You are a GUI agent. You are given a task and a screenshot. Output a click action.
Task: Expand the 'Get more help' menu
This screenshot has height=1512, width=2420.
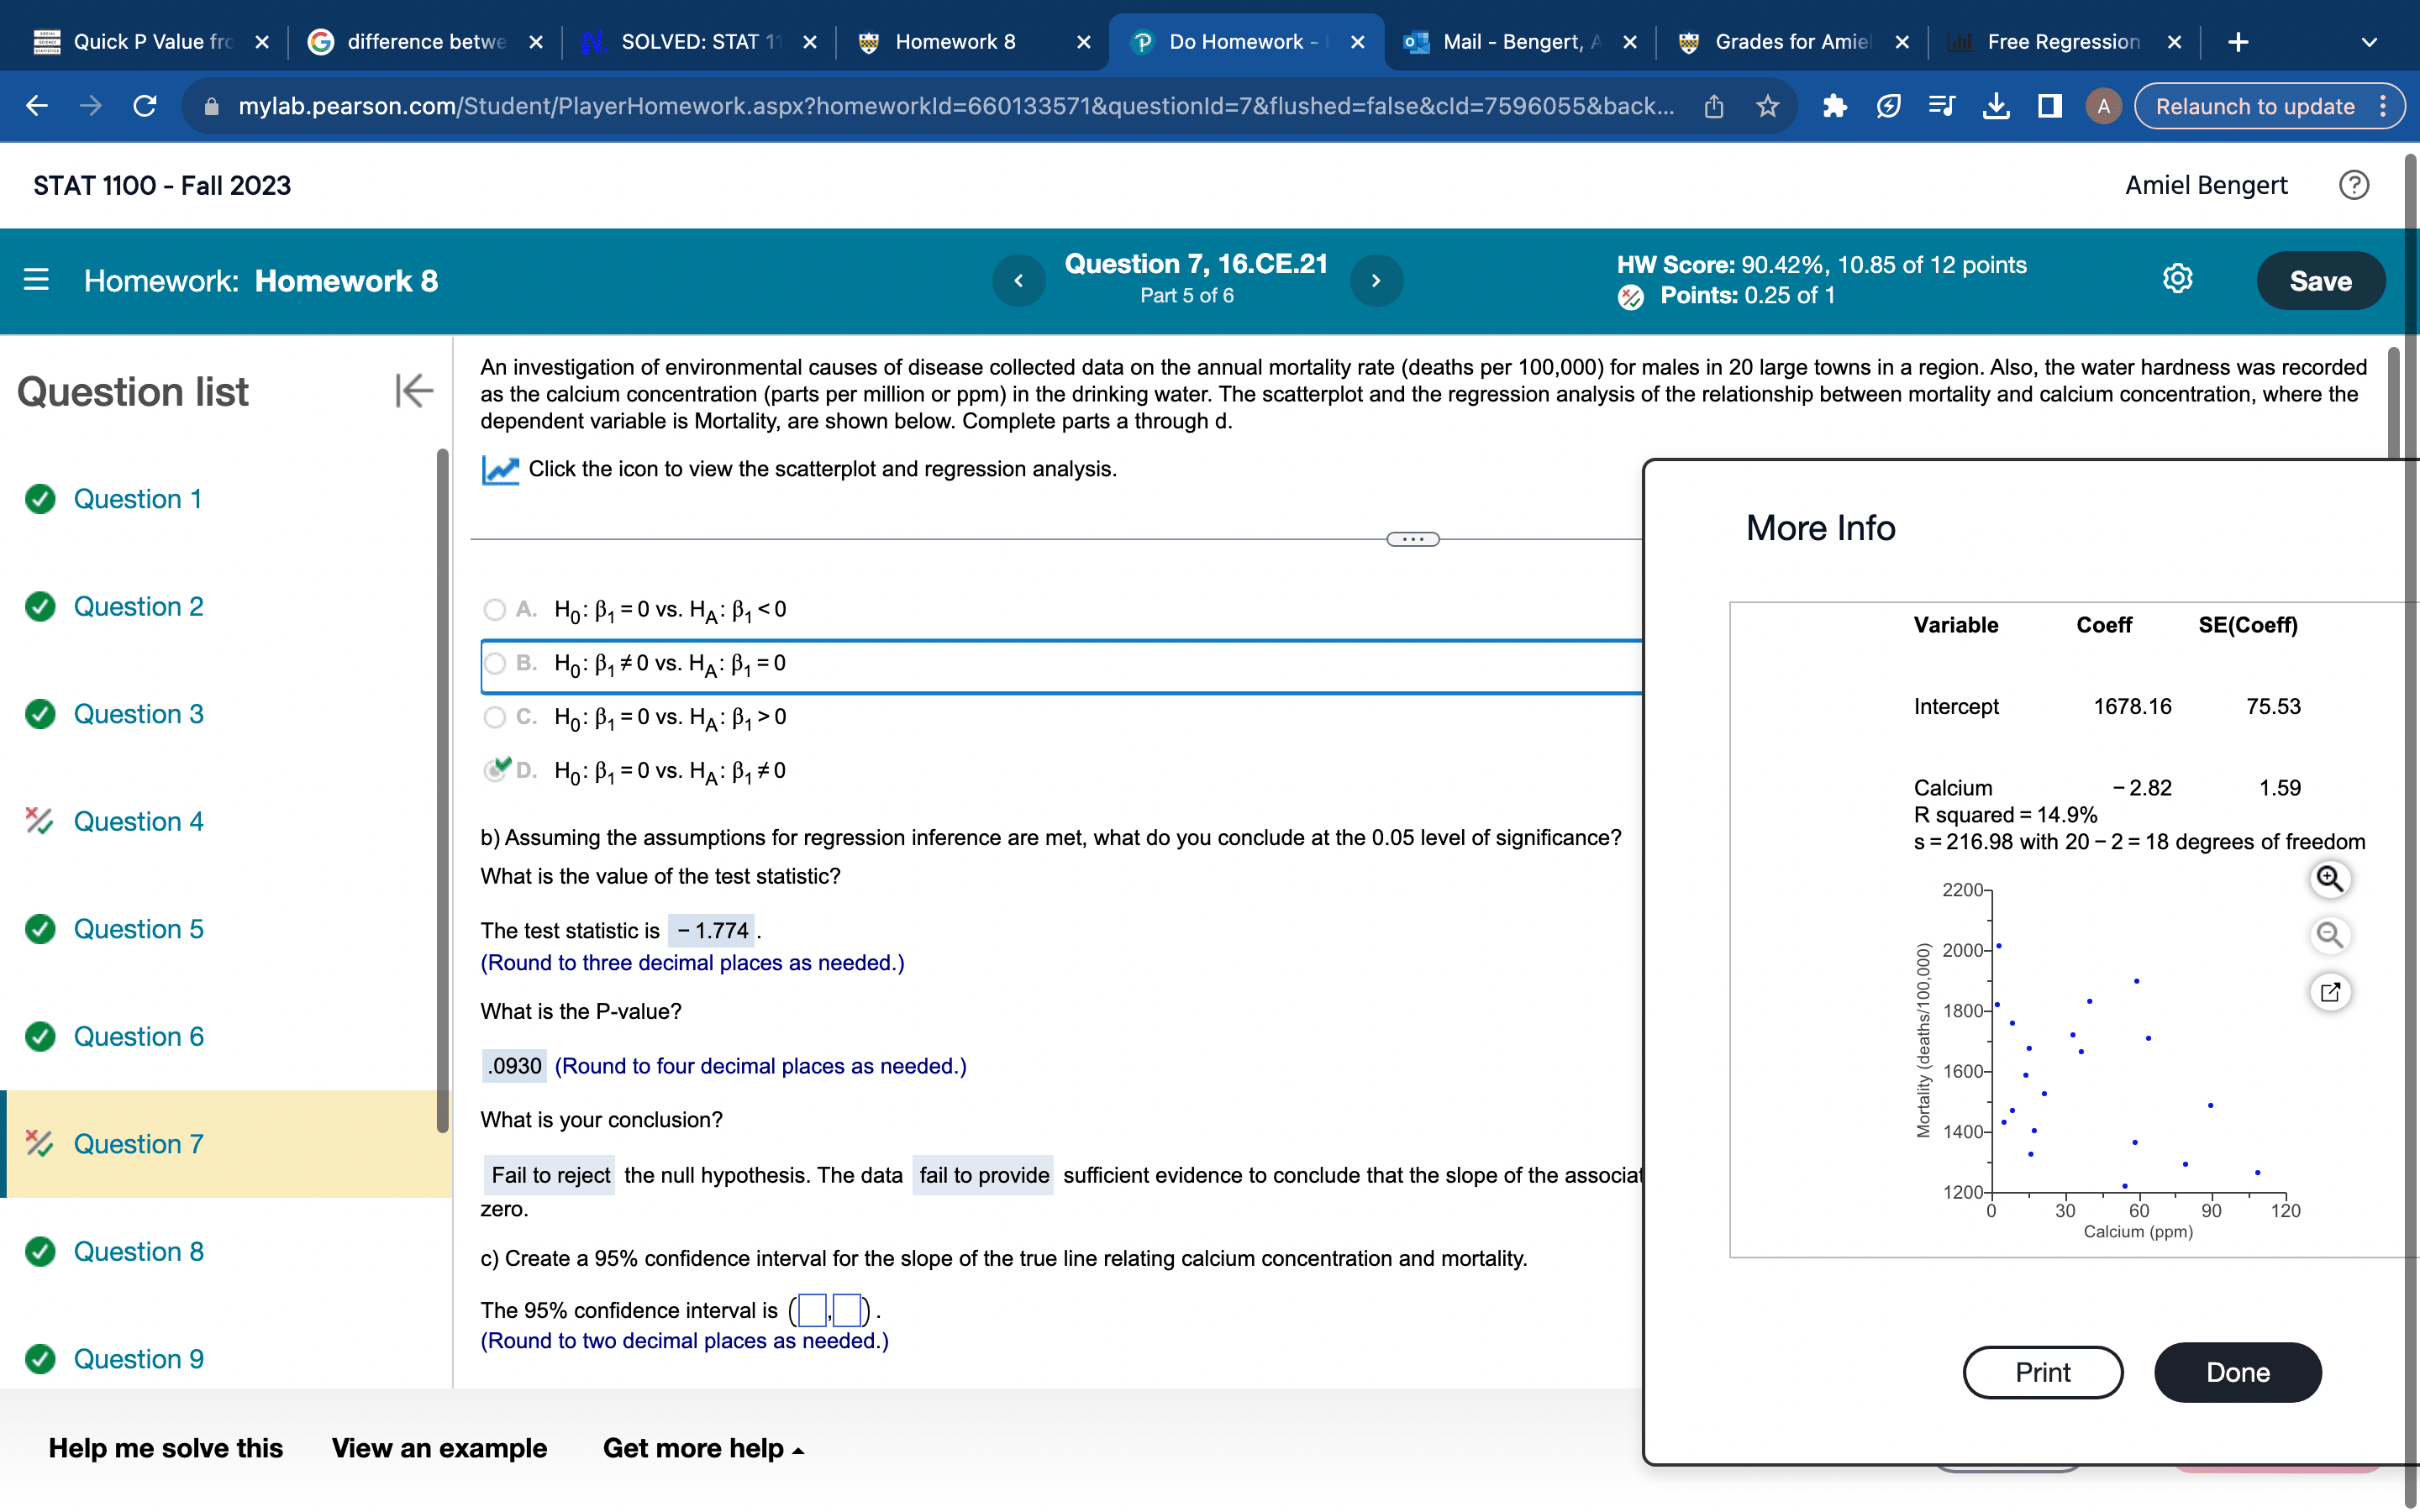(703, 1448)
